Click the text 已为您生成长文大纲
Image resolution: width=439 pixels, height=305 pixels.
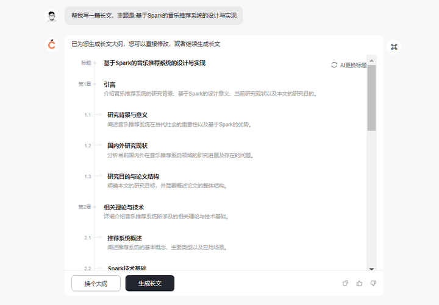tap(97, 44)
